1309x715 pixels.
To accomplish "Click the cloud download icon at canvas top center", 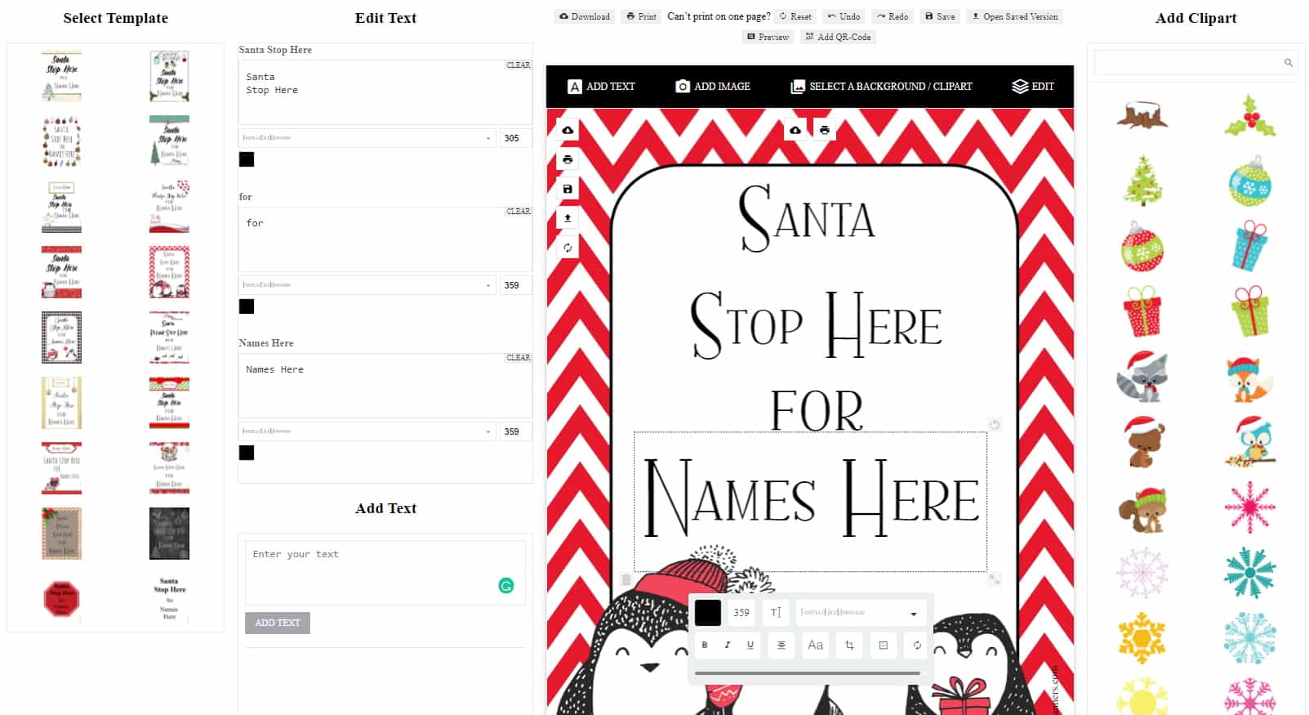I will point(795,130).
